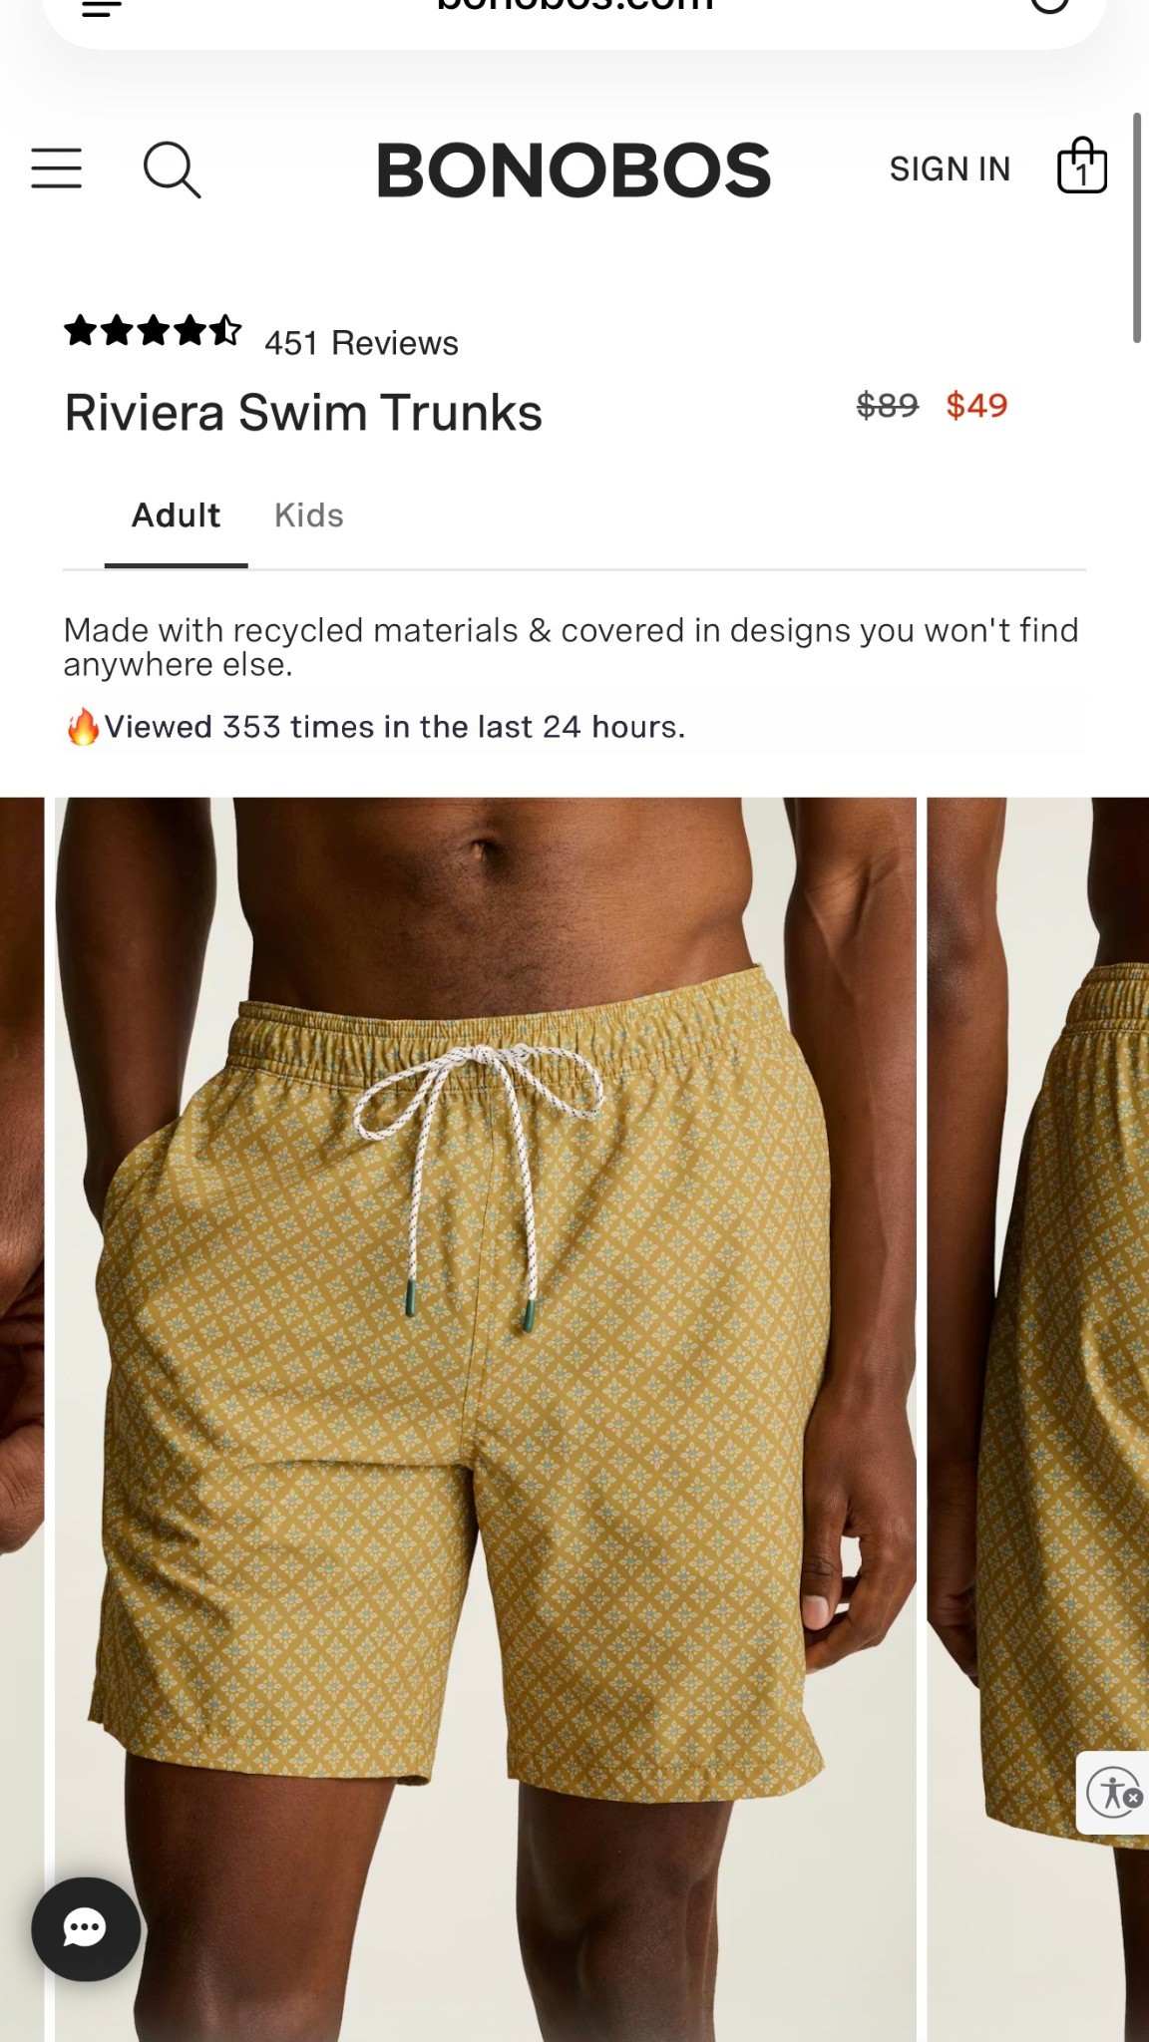Image resolution: width=1149 pixels, height=2042 pixels.
Task: Open the hamburger navigation menu
Action: [x=57, y=169]
